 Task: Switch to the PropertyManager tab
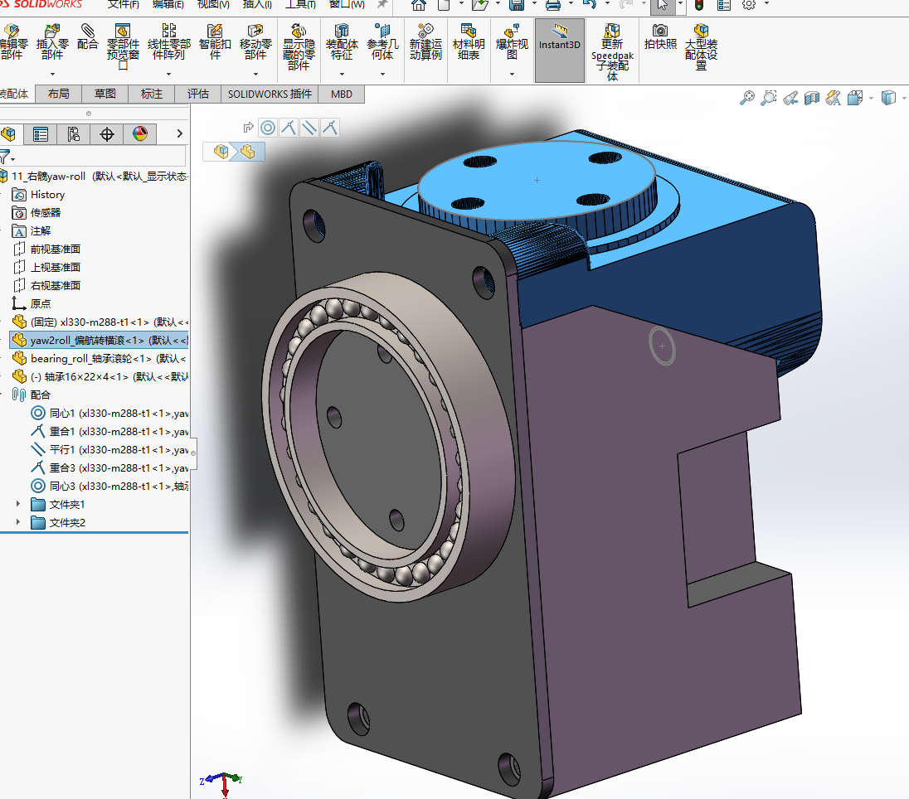pyautogui.click(x=41, y=134)
